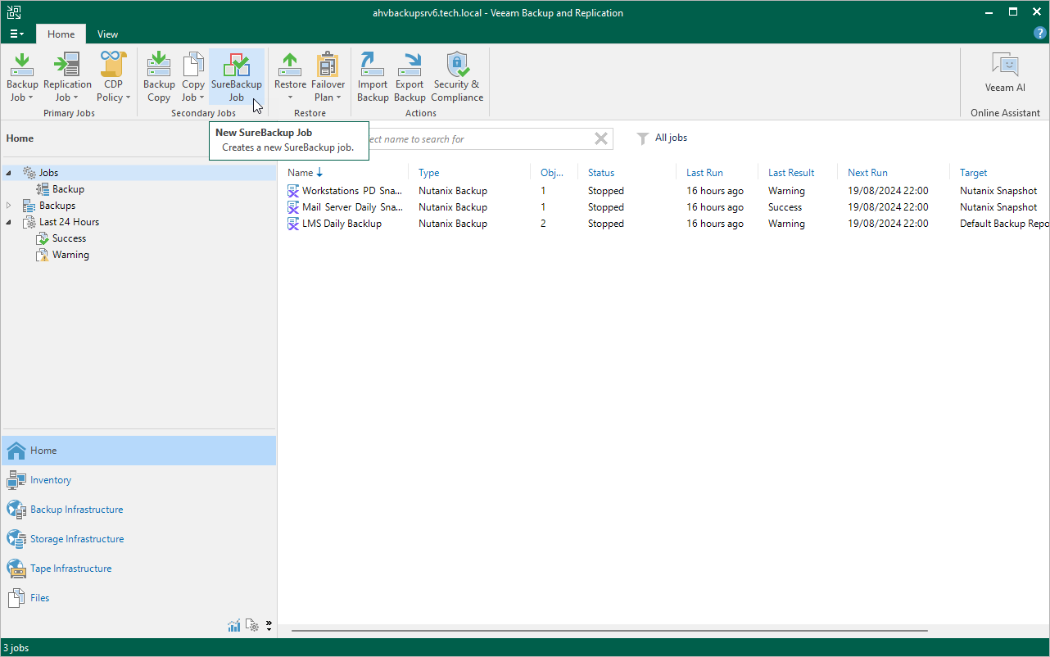This screenshot has height=657, width=1050.
Task: Collapse the Jobs tree node
Action: (9, 173)
